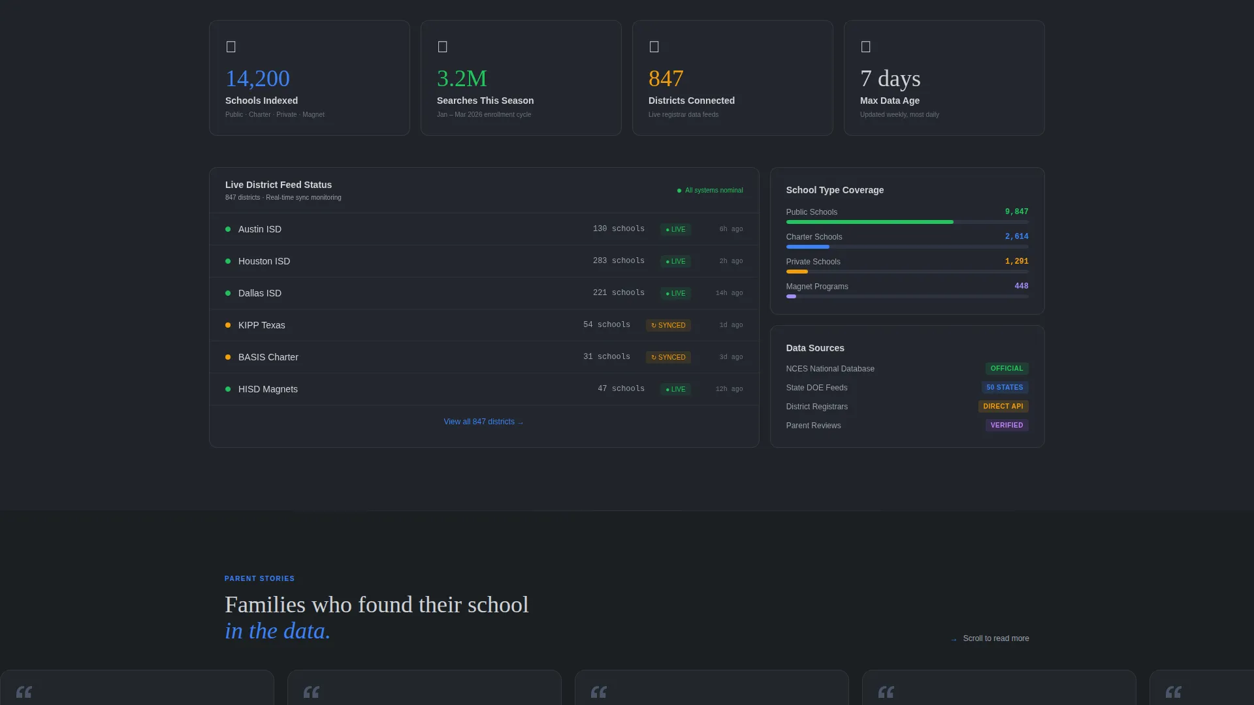Image resolution: width=1254 pixels, height=705 pixels.
Task: Select the Dallas ISD district name
Action: point(260,293)
